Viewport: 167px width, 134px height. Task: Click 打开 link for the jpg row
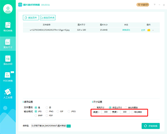143,30
